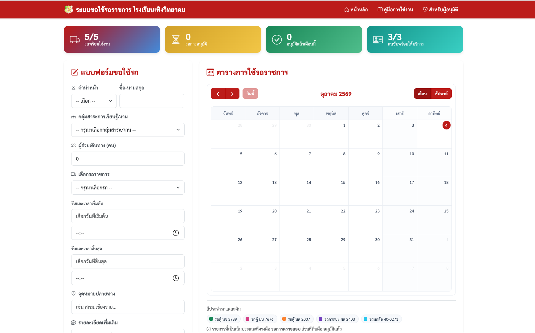Click the ID card icon in 3/3 card
Screen dimensions: 535x333
378,40
